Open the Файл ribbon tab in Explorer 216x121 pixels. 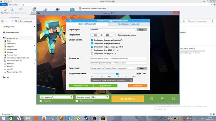tap(4, 5)
